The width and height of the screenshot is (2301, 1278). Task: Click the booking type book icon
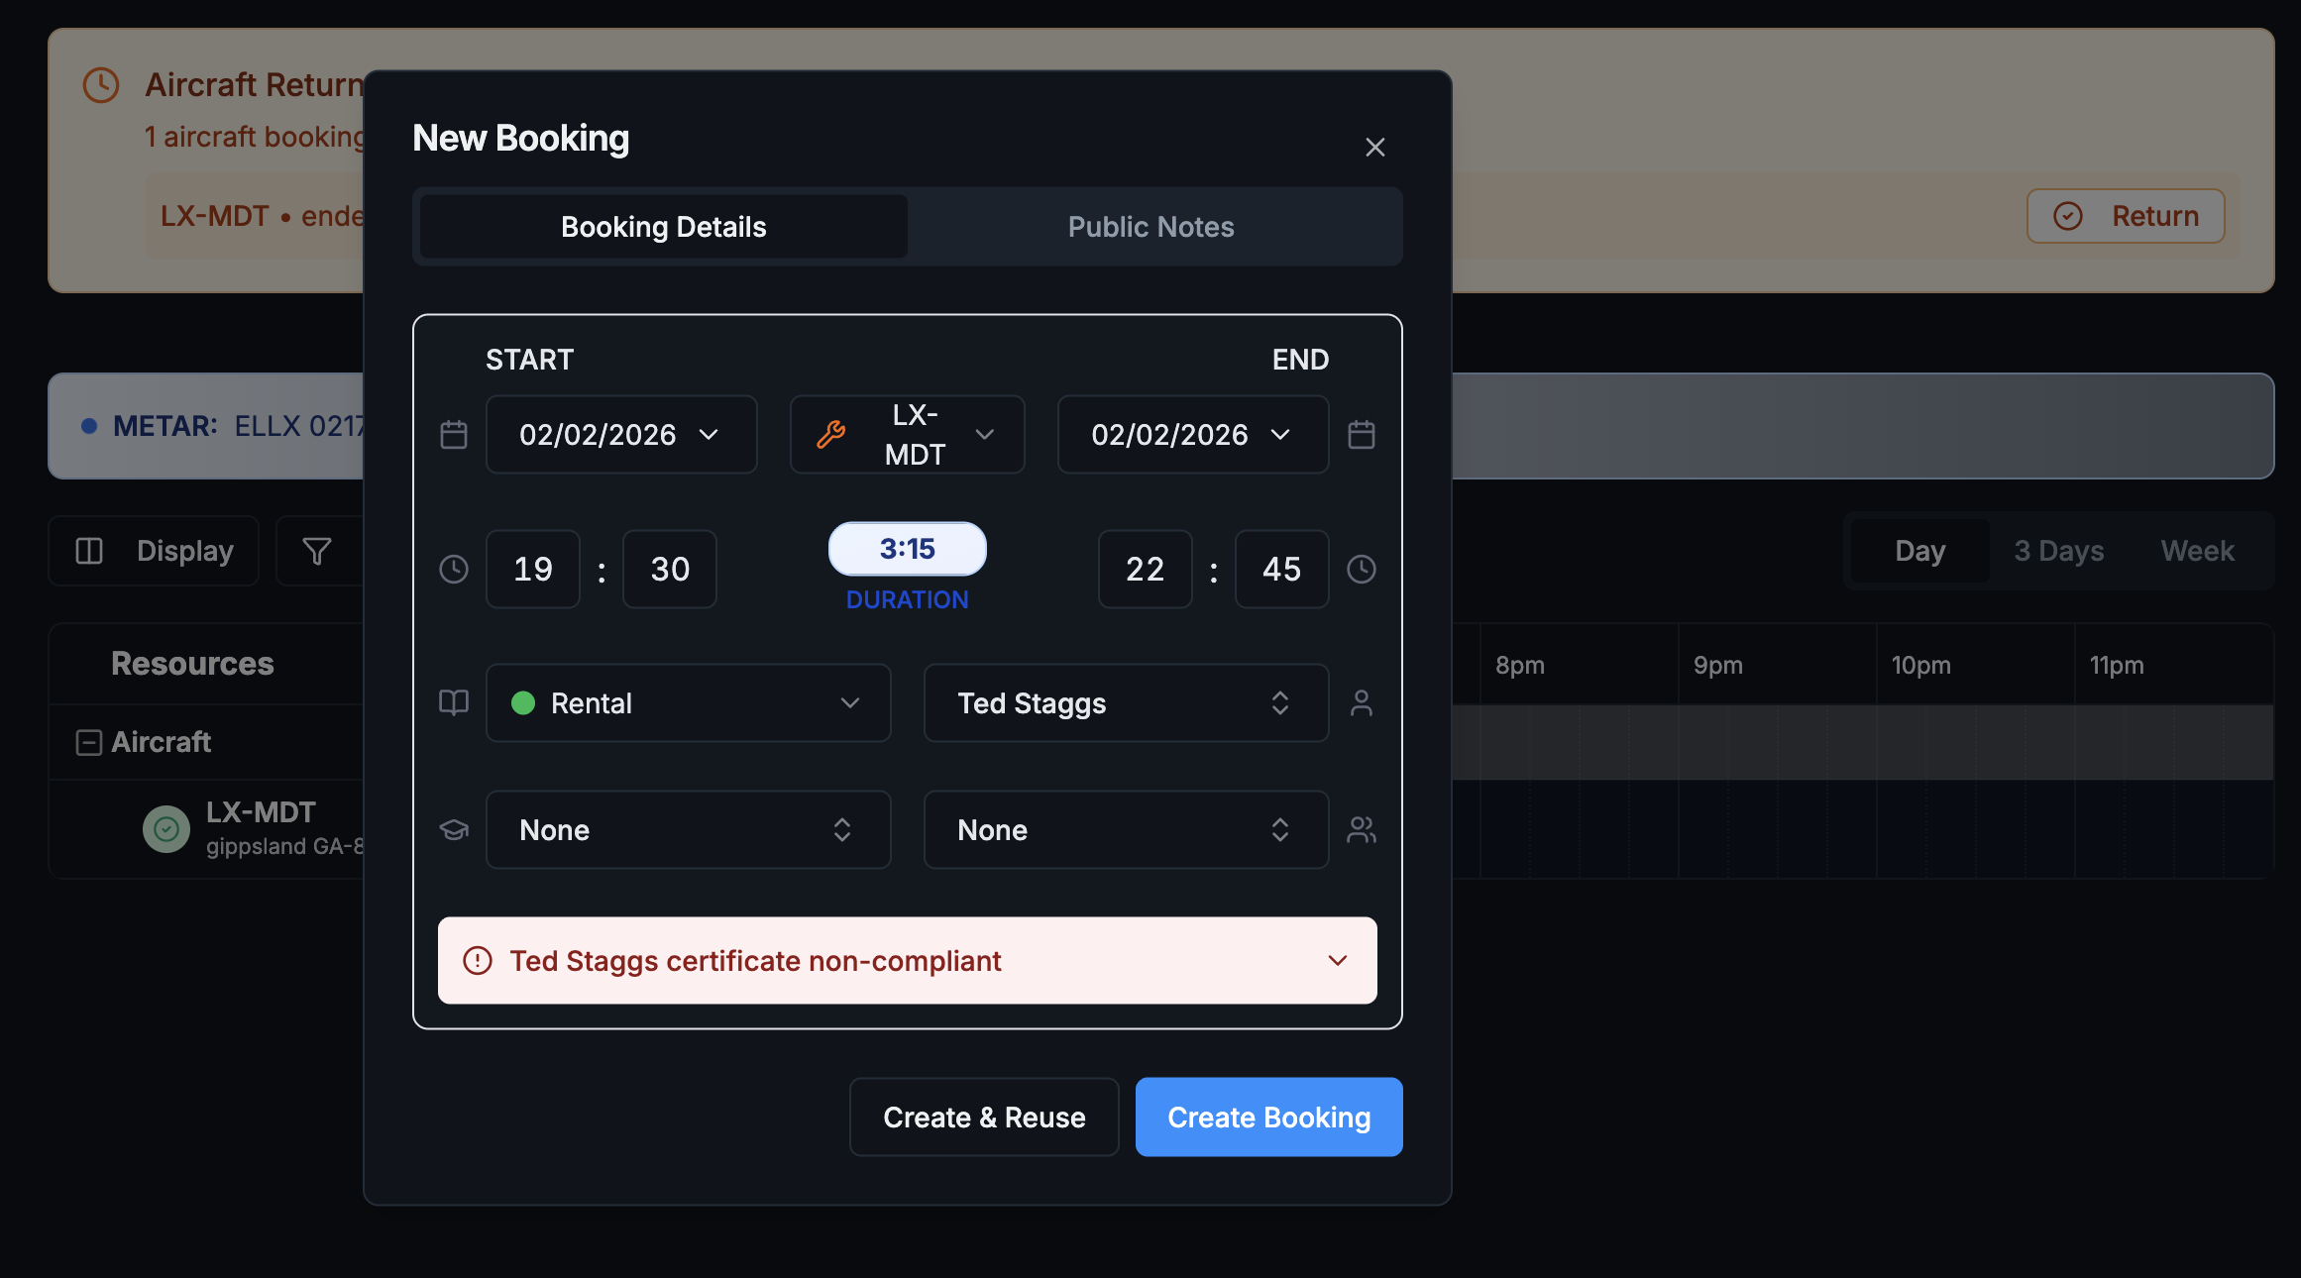pos(454,702)
